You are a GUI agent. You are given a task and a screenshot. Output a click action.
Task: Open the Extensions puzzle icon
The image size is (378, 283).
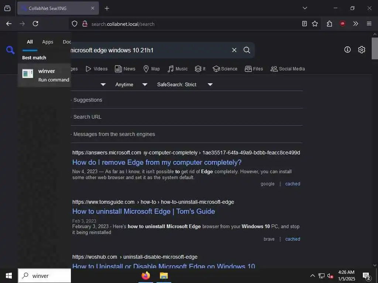pyautogui.click(x=330, y=24)
